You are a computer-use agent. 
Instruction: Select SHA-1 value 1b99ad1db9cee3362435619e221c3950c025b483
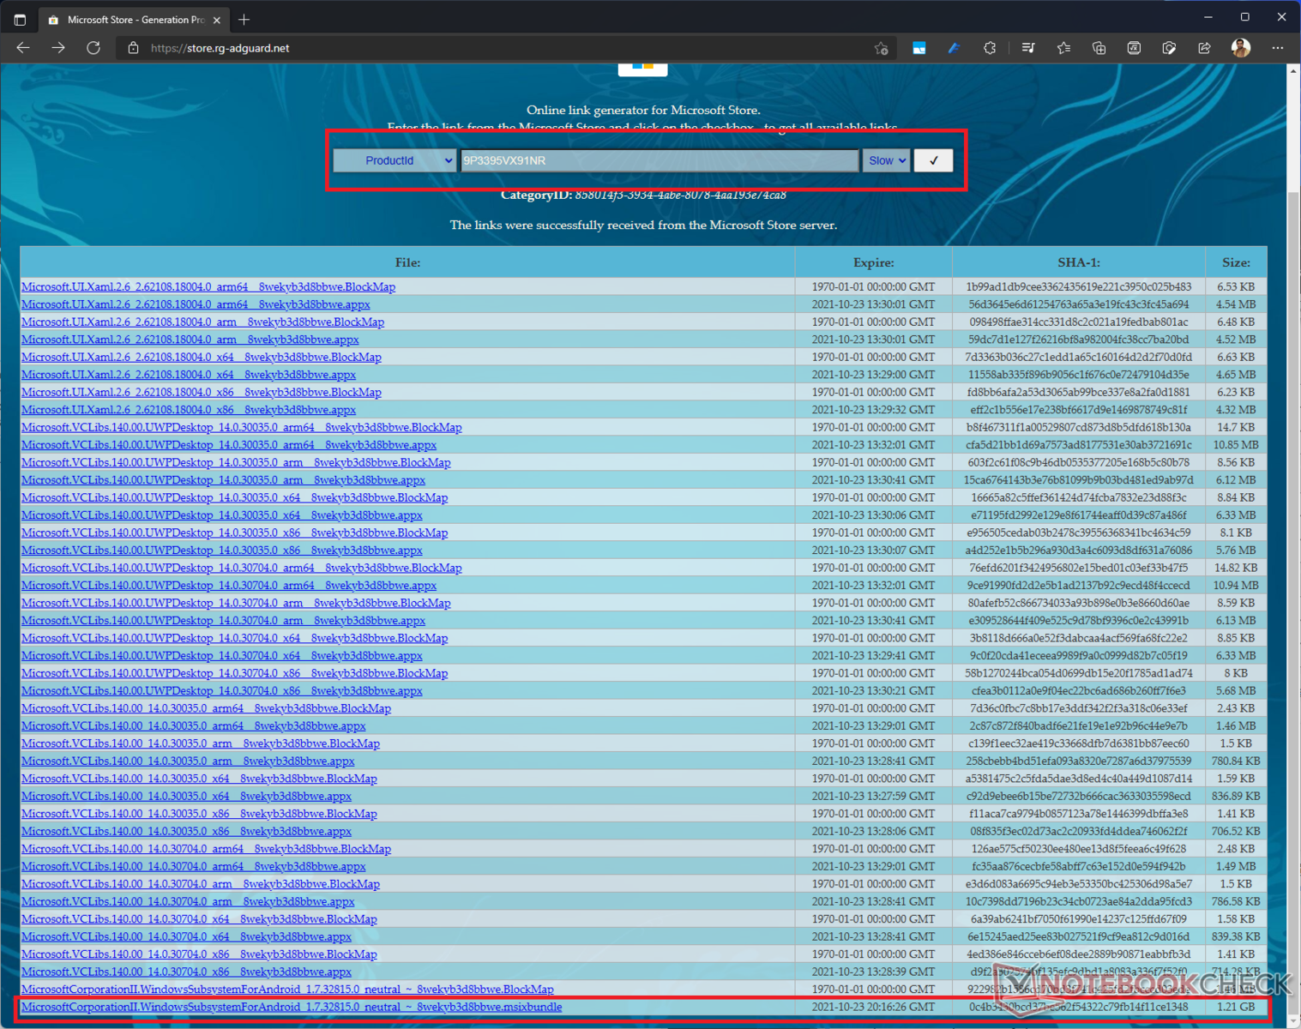coord(1078,287)
